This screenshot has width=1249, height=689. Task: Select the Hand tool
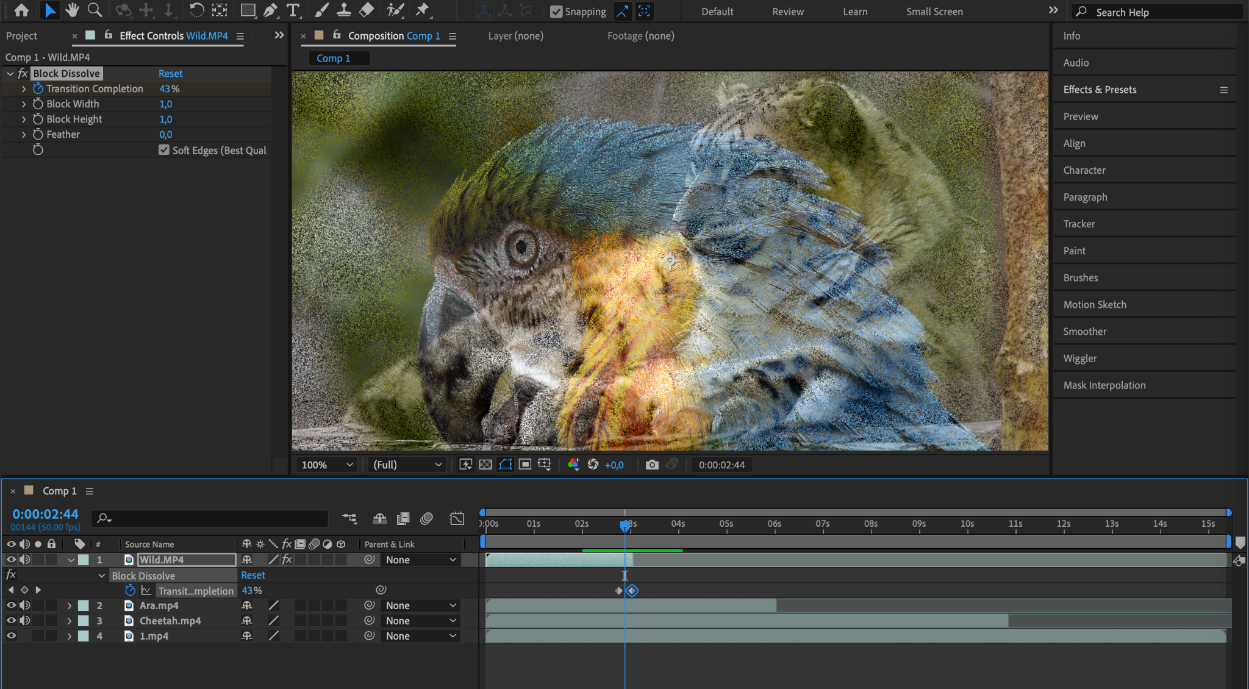72,10
